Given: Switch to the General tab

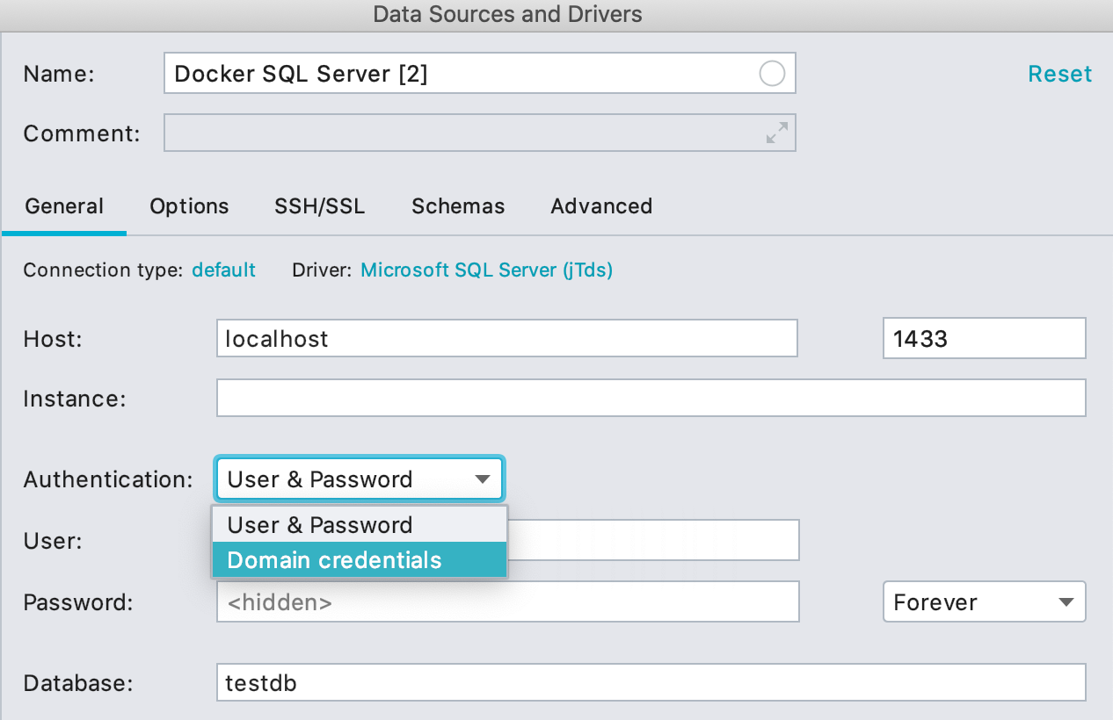Looking at the screenshot, I should (64, 206).
